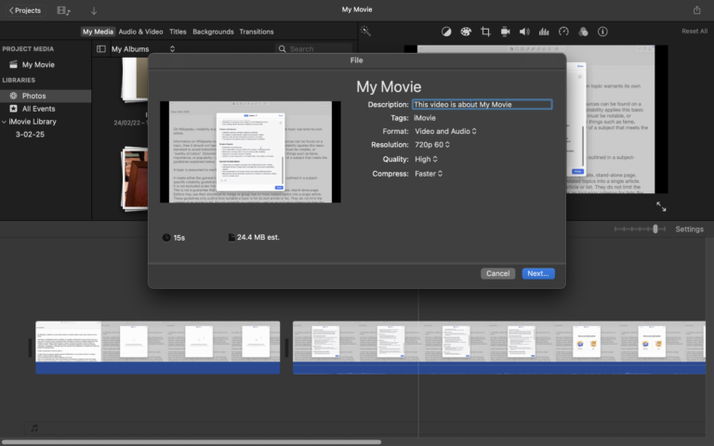Click the share export icon

pos(697,10)
